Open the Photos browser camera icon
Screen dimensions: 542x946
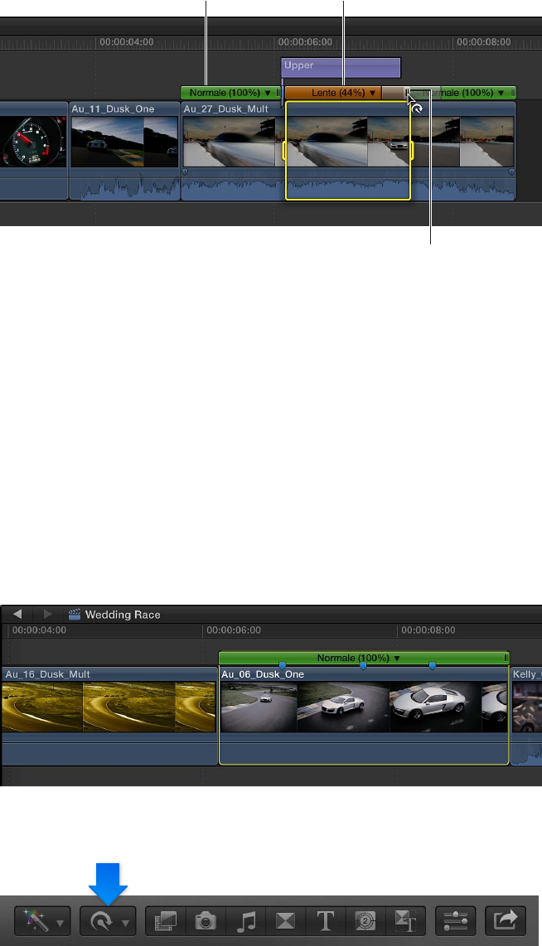[206, 921]
